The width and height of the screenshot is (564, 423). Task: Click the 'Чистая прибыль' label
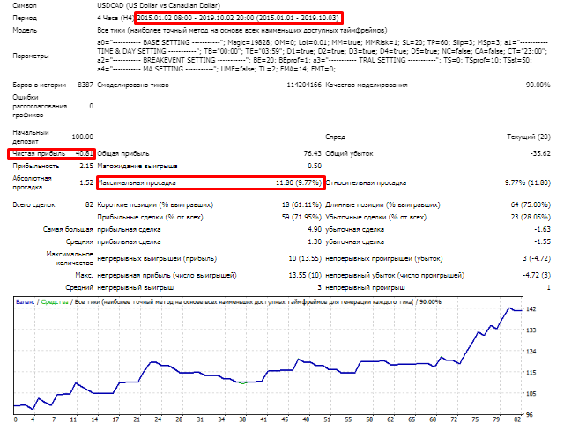[39, 154]
